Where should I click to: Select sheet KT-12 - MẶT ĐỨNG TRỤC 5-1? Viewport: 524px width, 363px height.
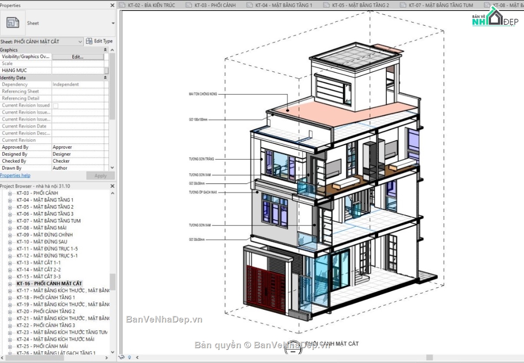coord(47,256)
